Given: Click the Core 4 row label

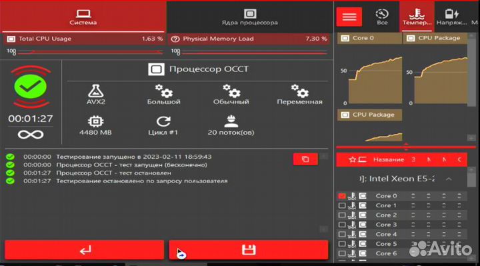Looking at the screenshot, I should click(x=386, y=234).
